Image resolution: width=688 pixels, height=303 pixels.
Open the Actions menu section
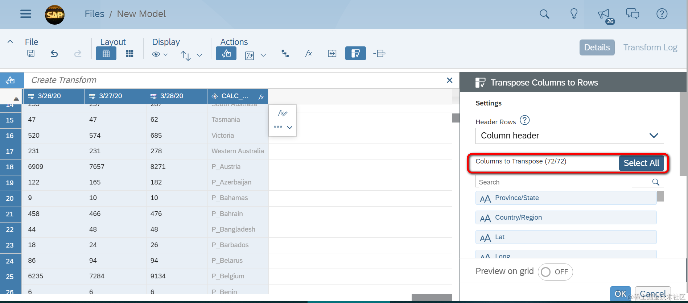click(234, 42)
